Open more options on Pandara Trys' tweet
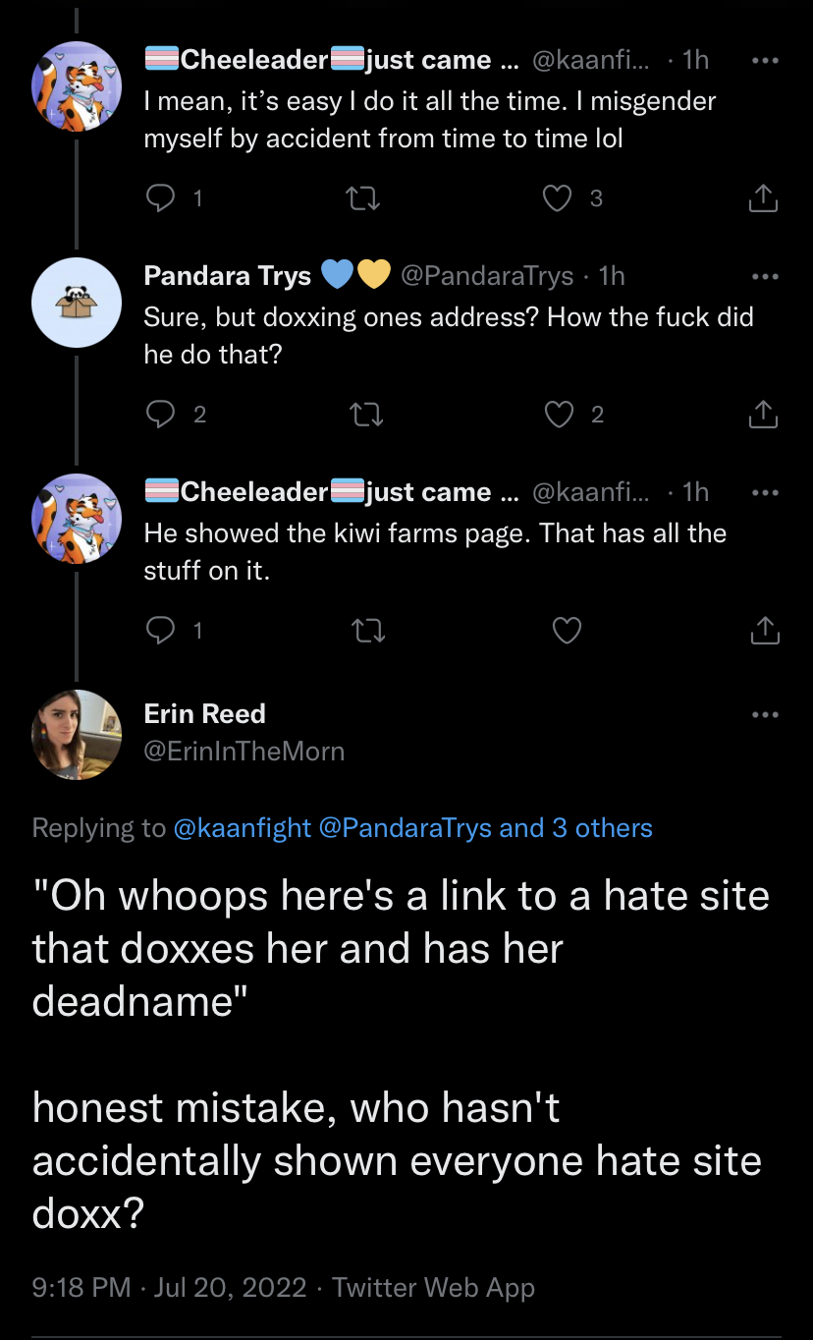The width and height of the screenshot is (813, 1340). pyautogui.click(x=764, y=277)
